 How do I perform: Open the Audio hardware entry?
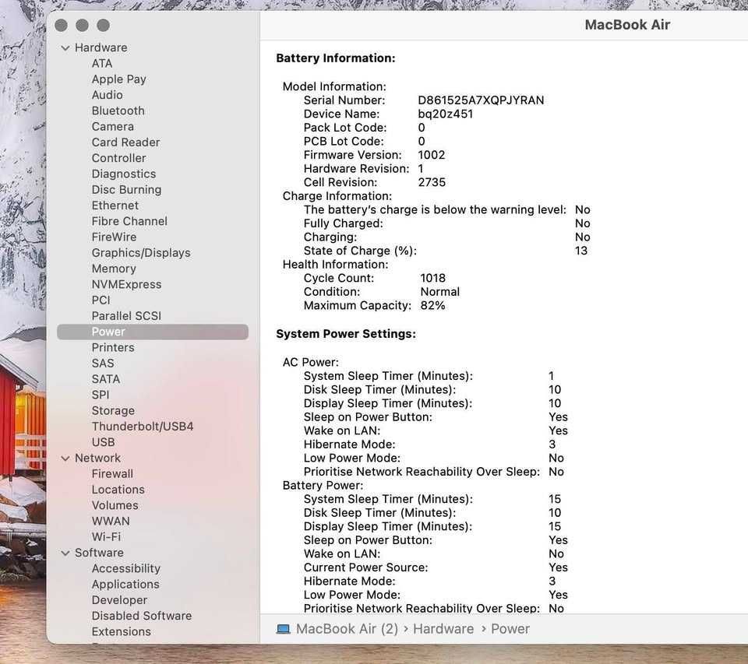(108, 95)
